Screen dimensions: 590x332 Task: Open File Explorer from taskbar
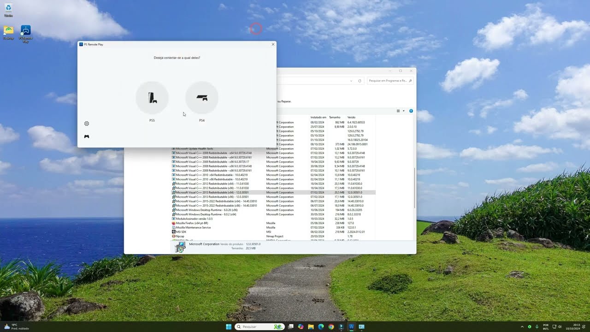coord(311,326)
